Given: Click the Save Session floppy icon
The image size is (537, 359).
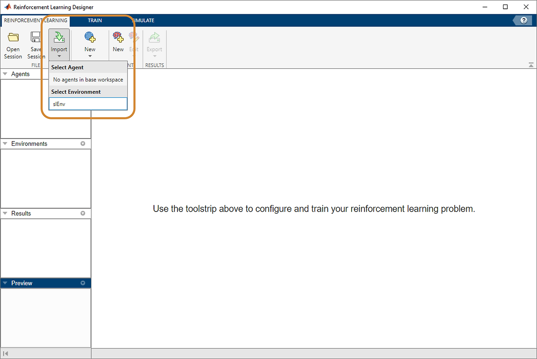Looking at the screenshot, I should click(x=36, y=37).
